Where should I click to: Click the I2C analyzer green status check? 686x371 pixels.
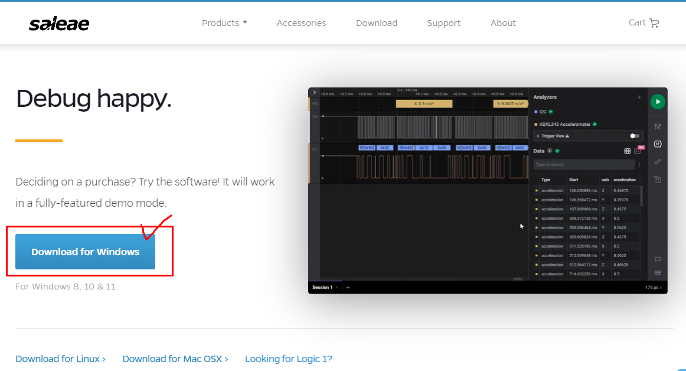(551, 112)
